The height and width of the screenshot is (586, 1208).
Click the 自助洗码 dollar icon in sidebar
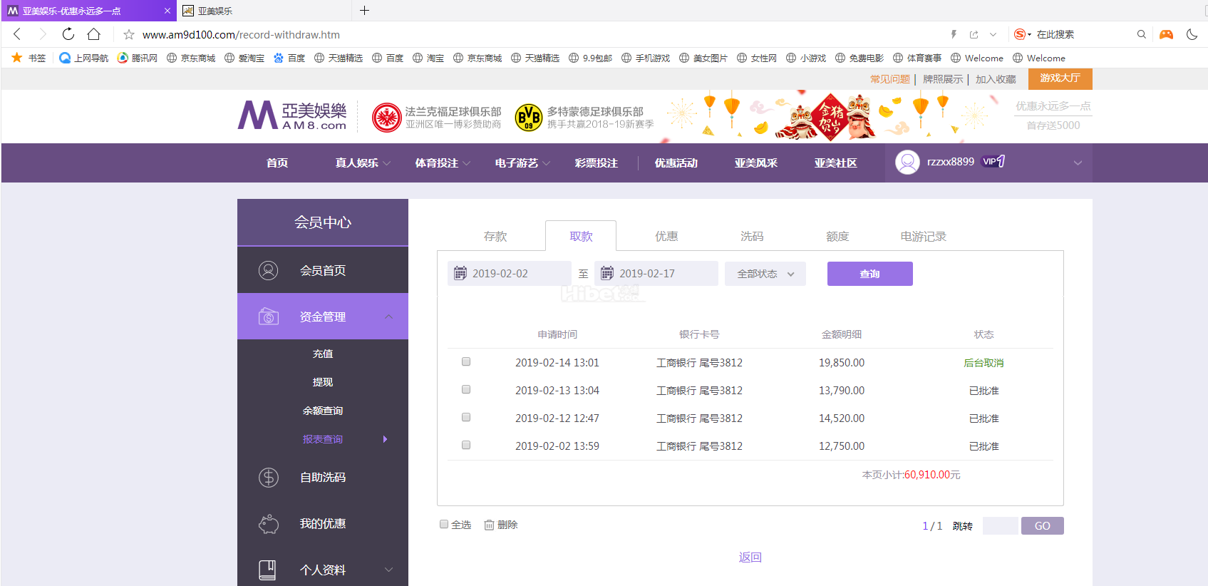tap(269, 478)
